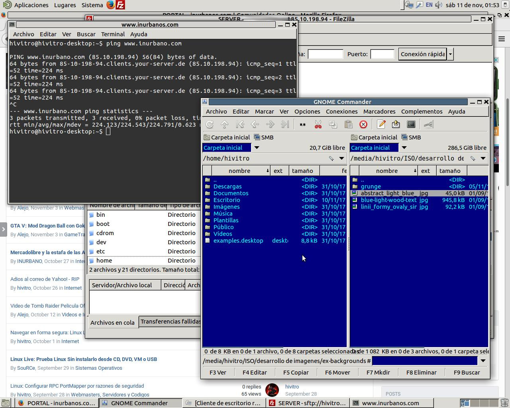
Task: Click the Send file by mail icon
Action: [396, 124]
